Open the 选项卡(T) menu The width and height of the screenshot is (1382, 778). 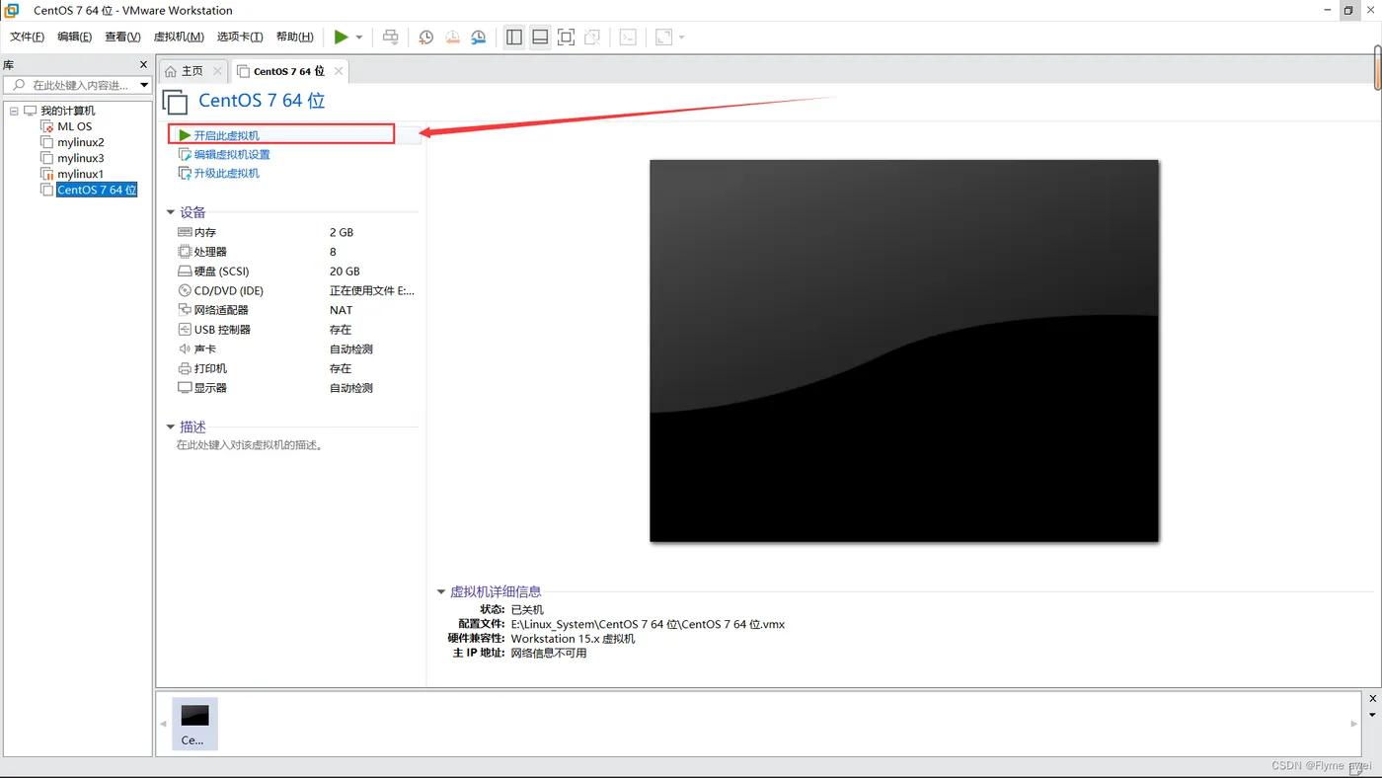click(x=240, y=37)
